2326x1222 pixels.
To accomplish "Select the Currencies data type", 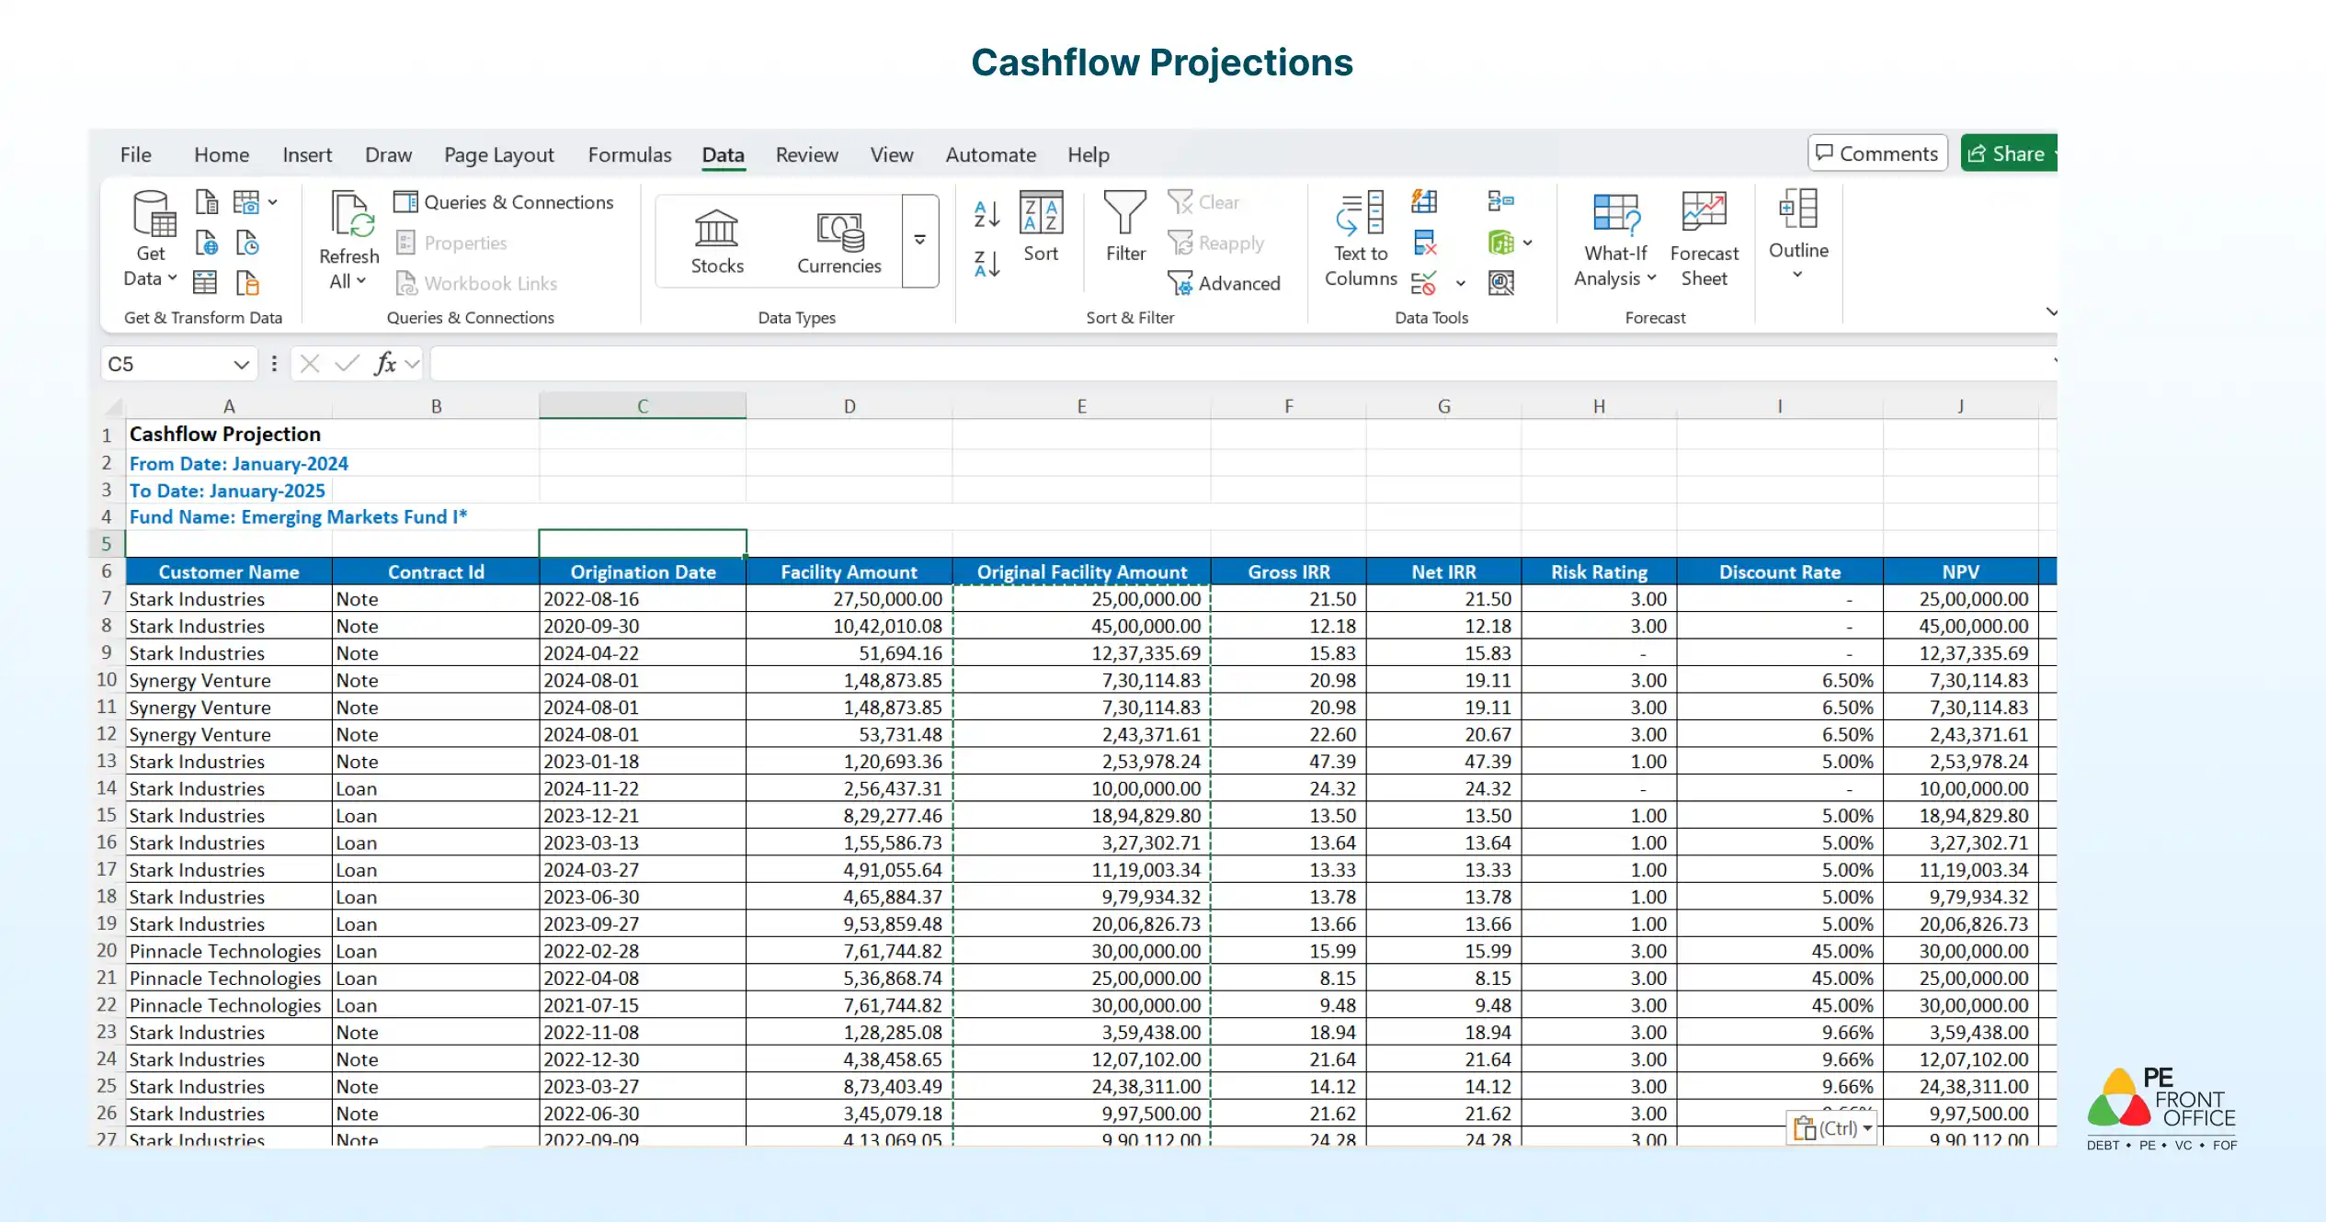I will 838,241.
